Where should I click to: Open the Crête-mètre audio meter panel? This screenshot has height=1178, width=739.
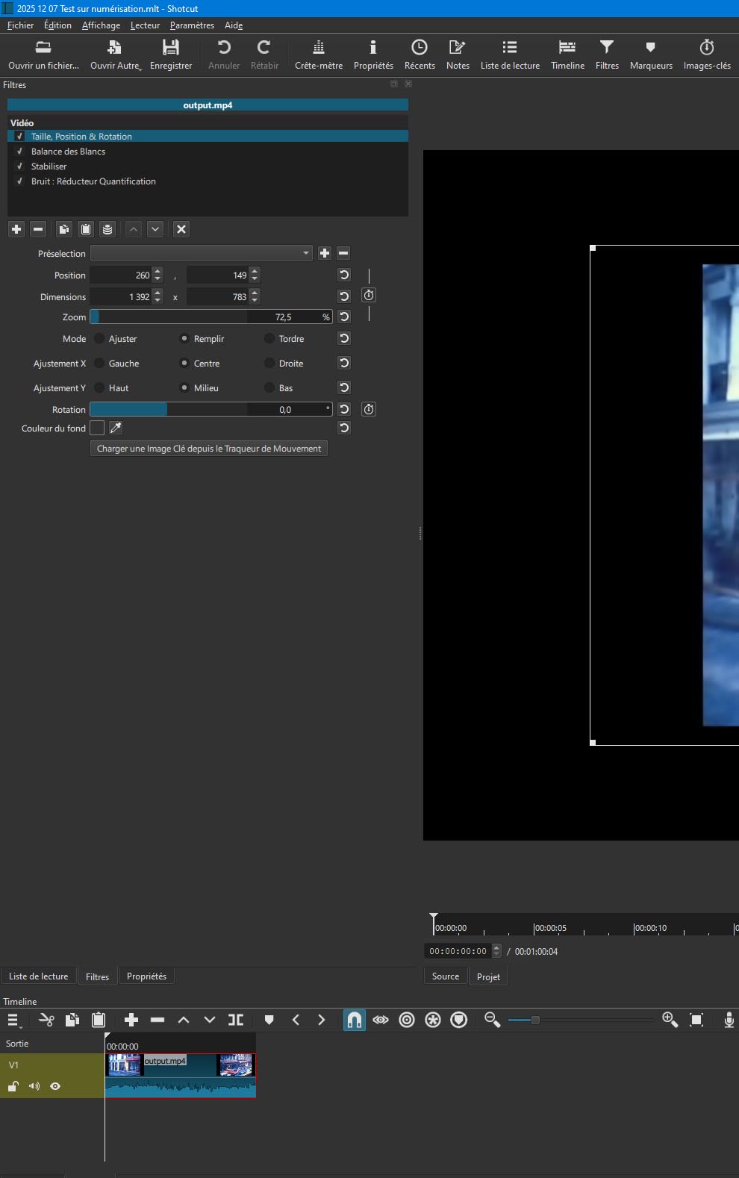(x=319, y=55)
